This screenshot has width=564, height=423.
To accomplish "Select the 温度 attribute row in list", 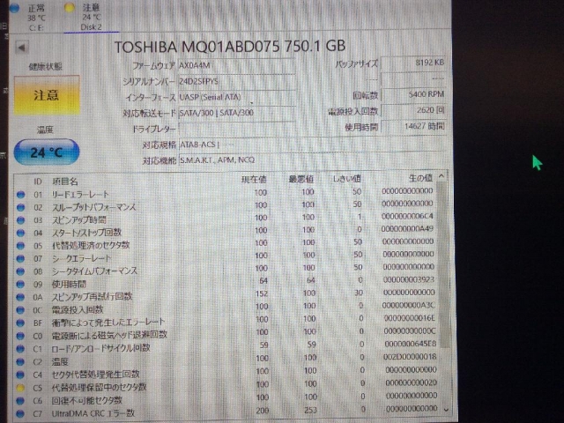I will point(226,360).
